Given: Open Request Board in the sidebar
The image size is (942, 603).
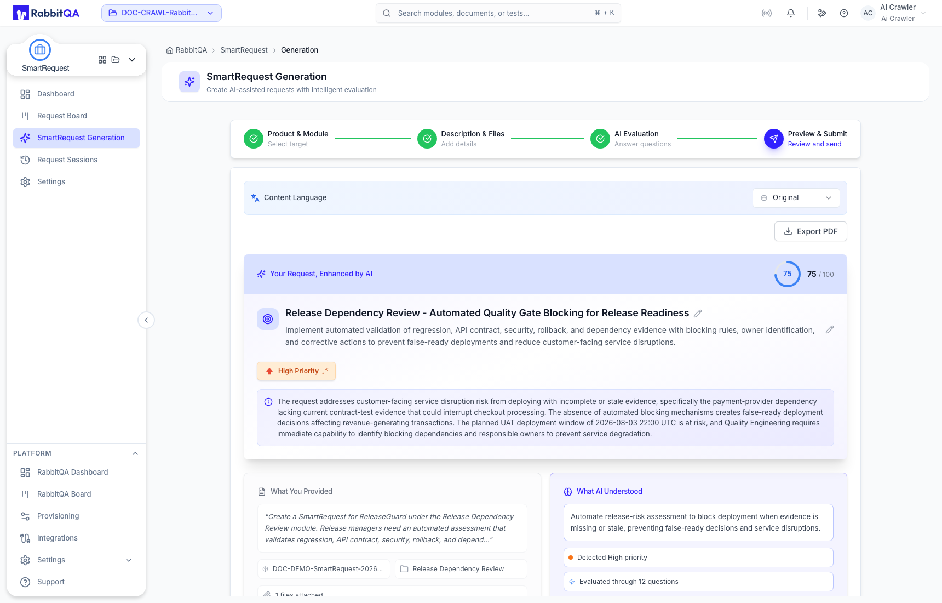Looking at the screenshot, I should [x=76, y=116].
